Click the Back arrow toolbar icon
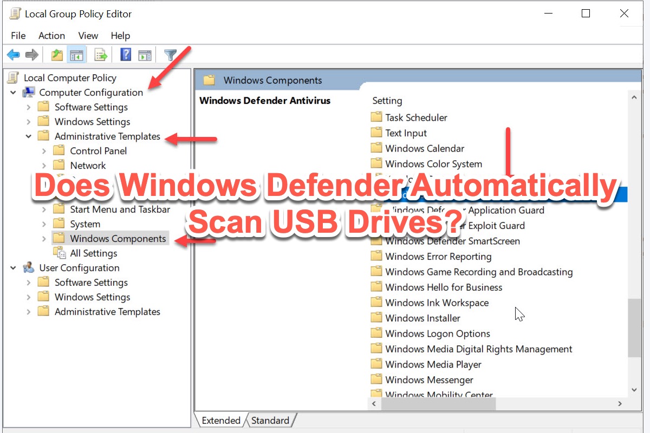Screen dimensions: 650x433 click(14, 55)
